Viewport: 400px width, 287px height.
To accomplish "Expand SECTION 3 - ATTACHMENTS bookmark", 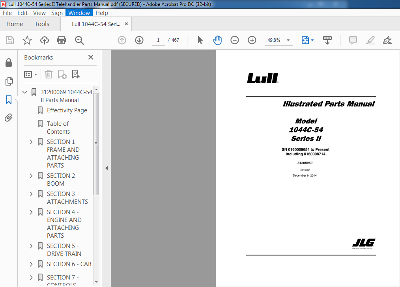I will click(31, 194).
